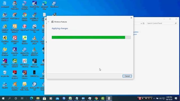The width and height of the screenshot is (180, 101).
Task: Select the Recycle Bin desktop icon
Action: pyautogui.click(x=5, y=74)
